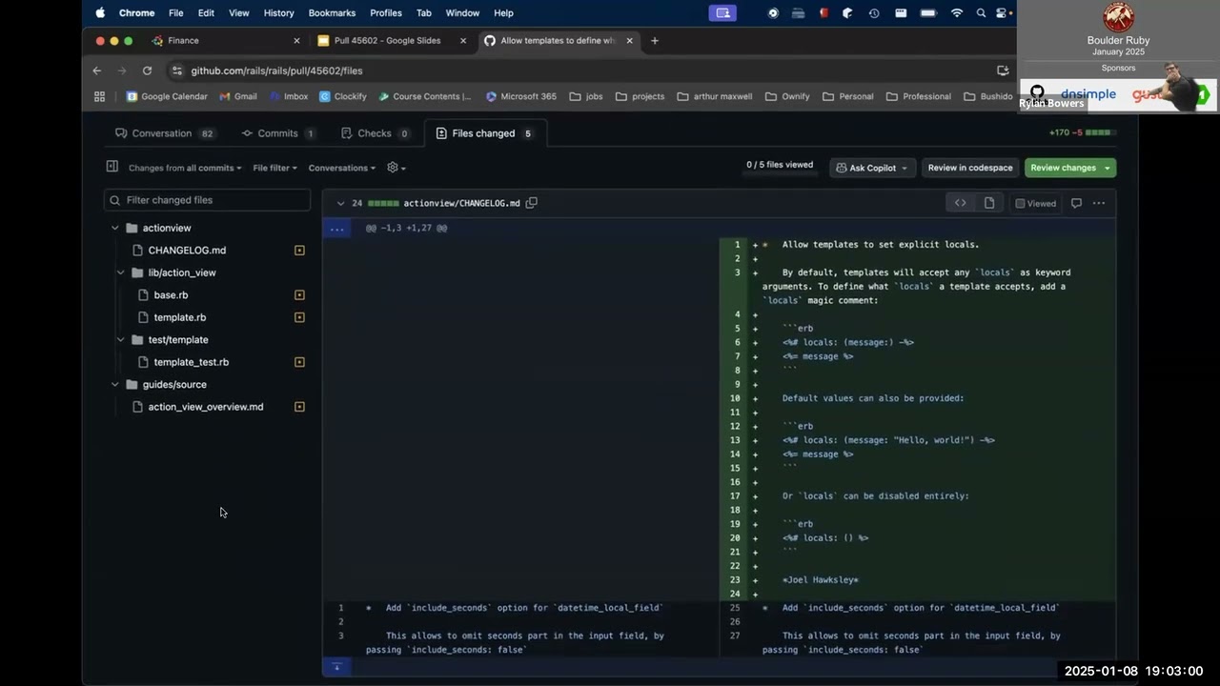Collapse the actionview folder
Screen dimensions: 1220x686
(x=115, y=228)
